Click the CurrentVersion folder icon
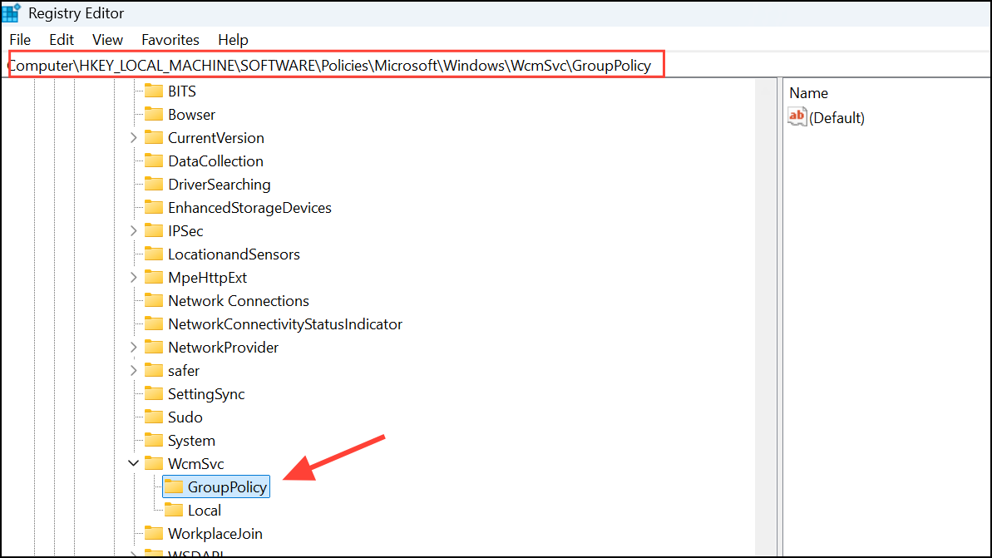This screenshot has width=992, height=558. (154, 138)
